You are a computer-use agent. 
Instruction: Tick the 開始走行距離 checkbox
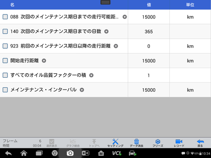[x=5, y=61]
